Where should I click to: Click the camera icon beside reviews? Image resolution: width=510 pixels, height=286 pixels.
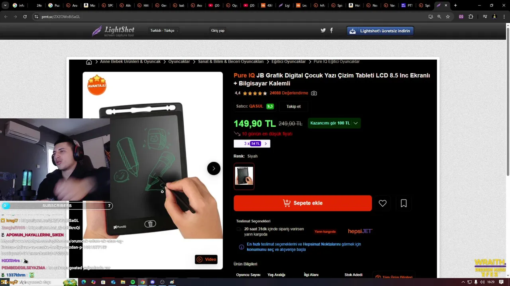point(314,93)
